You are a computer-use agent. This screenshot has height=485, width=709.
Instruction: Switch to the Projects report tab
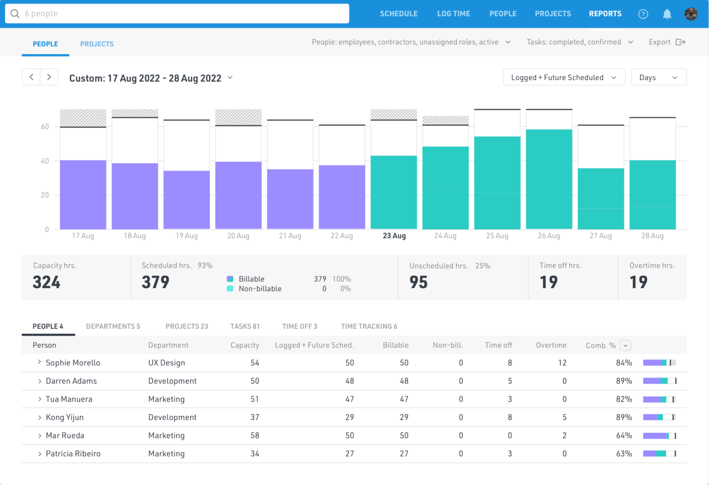(x=96, y=44)
